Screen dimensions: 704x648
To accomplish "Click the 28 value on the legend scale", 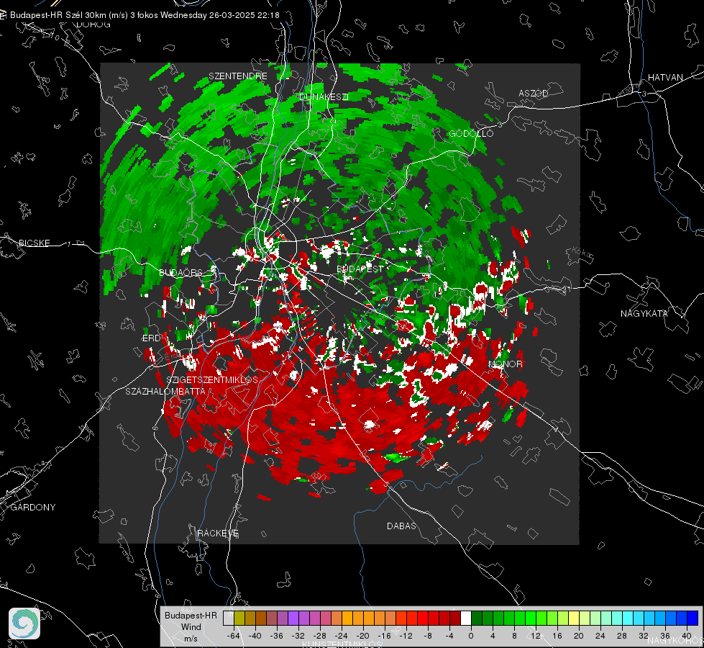I will (x=622, y=636).
